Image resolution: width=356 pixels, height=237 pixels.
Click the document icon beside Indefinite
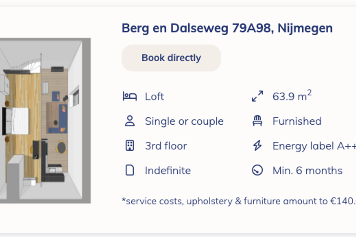tap(130, 170)
